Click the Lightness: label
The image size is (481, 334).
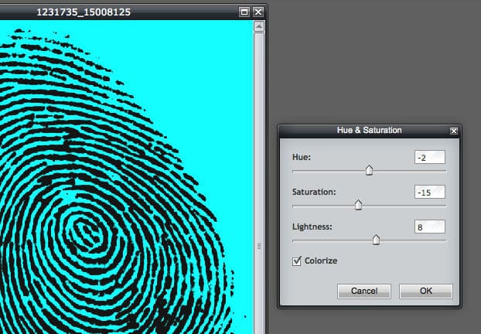312,227
